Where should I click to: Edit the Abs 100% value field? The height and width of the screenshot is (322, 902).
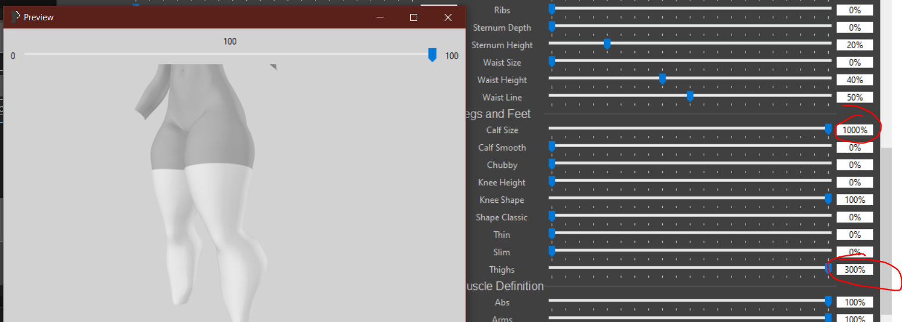click(x=855, y=302)
